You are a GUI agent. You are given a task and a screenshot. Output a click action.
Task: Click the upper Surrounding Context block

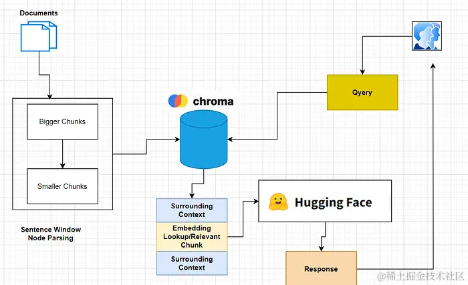coord(192,210)
